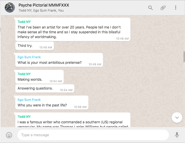Image resolution: width=185 pixels, height=143 pixels.
Task: Click the 'Making worlds.' message bubble
Action: [30, 79]
